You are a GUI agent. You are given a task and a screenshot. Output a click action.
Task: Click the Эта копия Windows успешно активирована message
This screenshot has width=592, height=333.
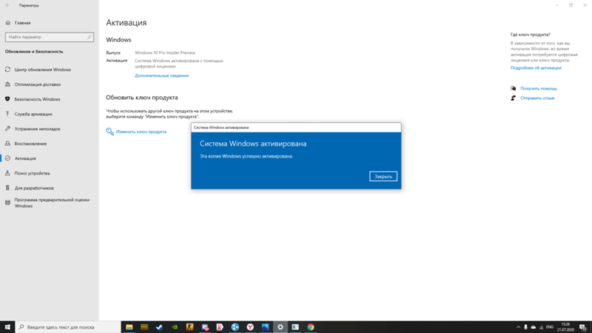(246, 156)
